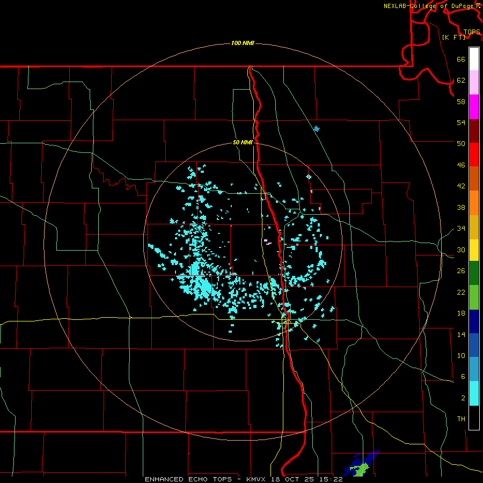Image resolution: width=483 pixels, height=483 pixels.
Task: Click legend value 30
Action: (461, 250)
